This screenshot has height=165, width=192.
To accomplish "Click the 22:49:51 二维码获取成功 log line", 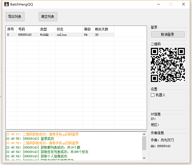I will click(x=42, y=134).
